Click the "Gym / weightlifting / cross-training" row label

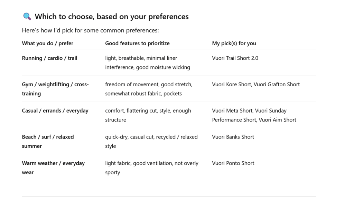pyautogui.click(x=55, y=89)
